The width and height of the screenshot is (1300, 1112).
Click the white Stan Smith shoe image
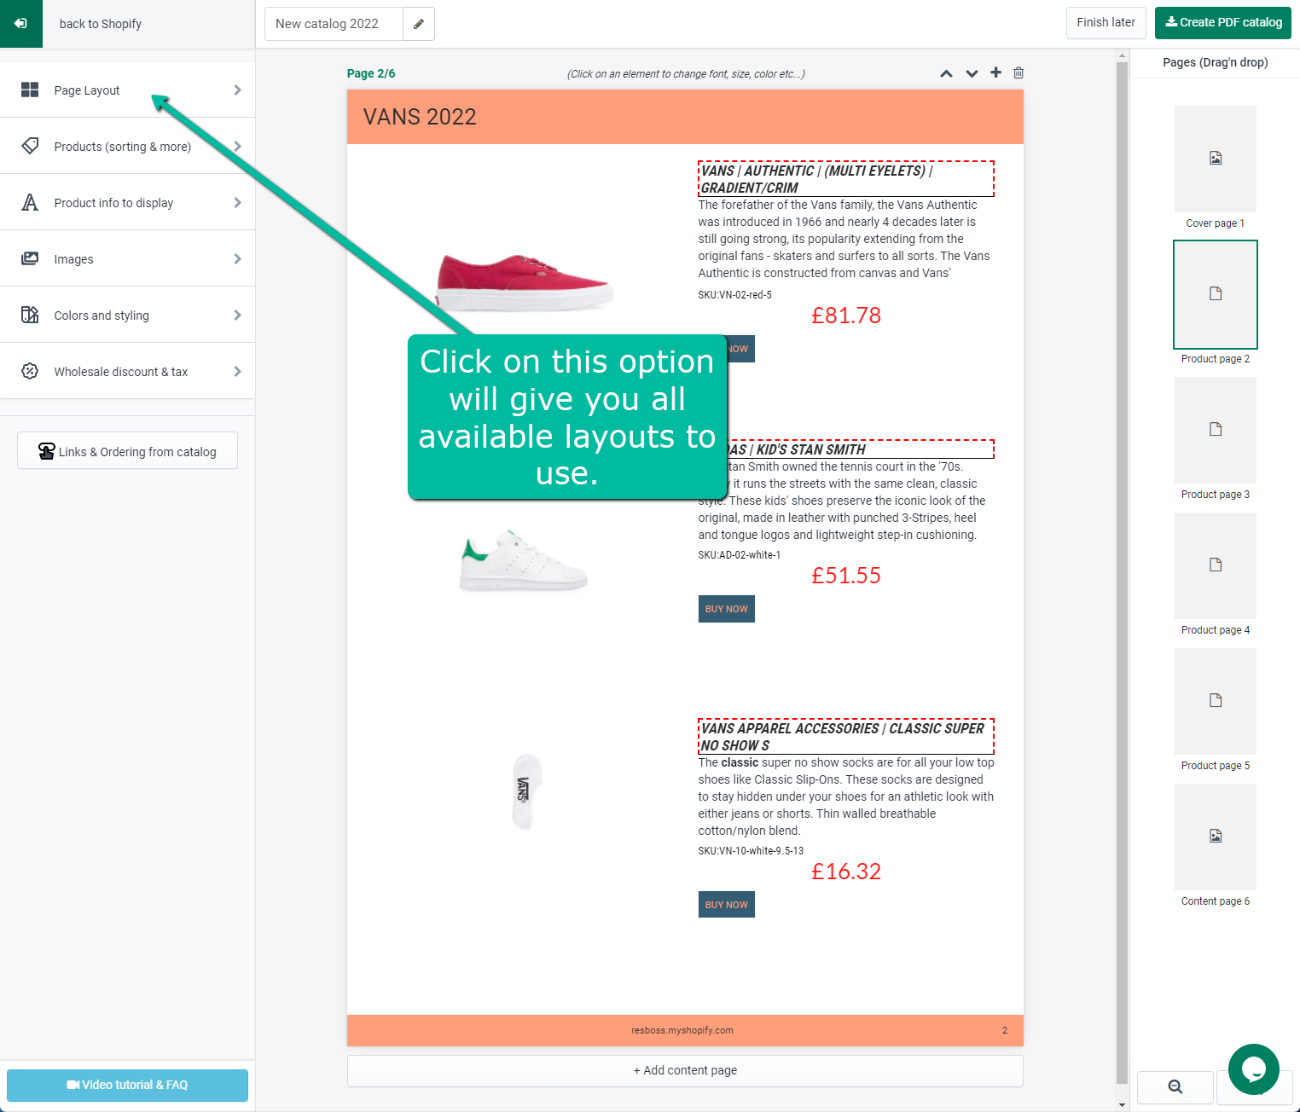[x=524, y=560]
